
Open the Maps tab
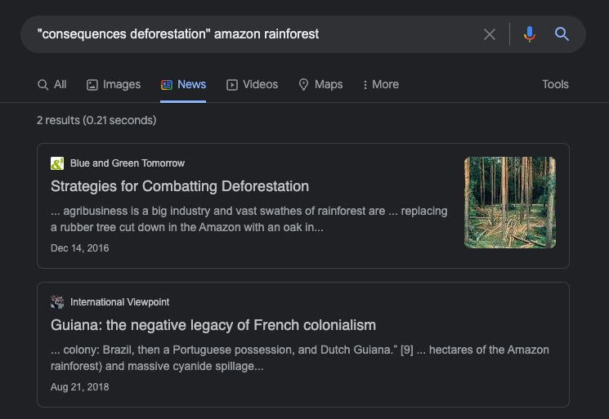point(320,84)
